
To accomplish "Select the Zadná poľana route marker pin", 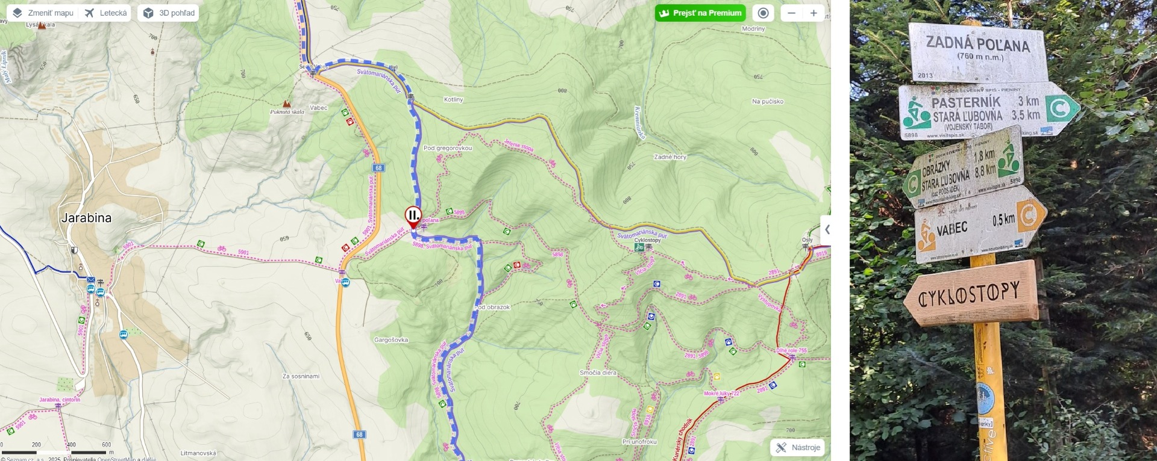I will pyautogui.click(x=413, y=217).
